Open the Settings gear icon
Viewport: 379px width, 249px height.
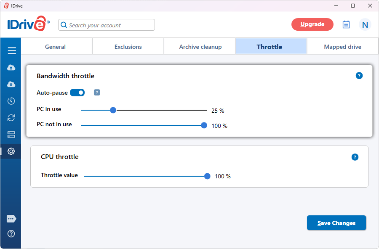[x=11, y=151]
